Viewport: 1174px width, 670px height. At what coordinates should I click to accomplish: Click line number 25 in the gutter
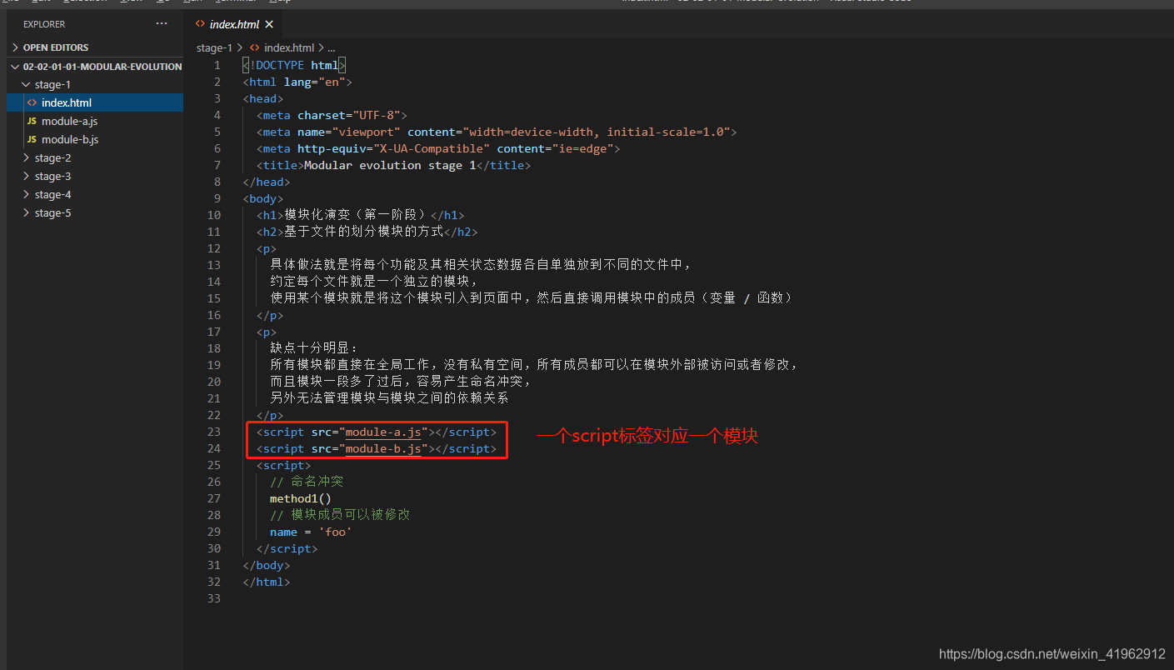pyautogui.click(x=214, y=465)
